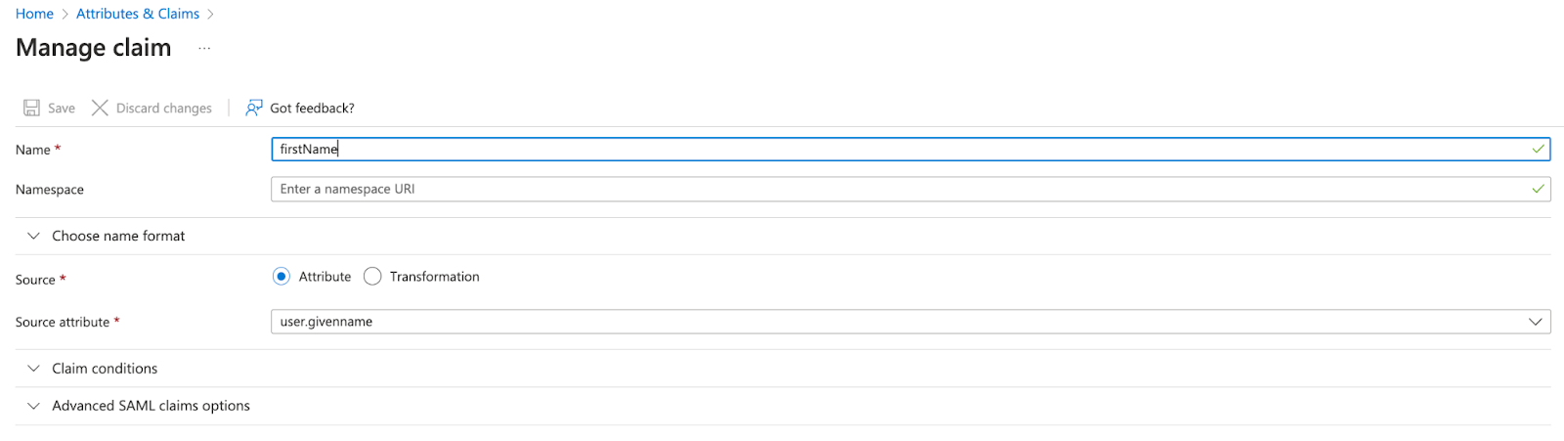Click the Save floppy disk icon
This screenshot has height=441, width=1564.
(x=32, y=108)
